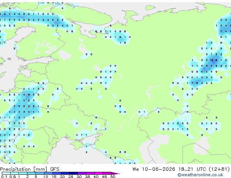Screen dimensions: 231x178
Task: Click the "We" weekday label
Action: [x=136, y=169]
